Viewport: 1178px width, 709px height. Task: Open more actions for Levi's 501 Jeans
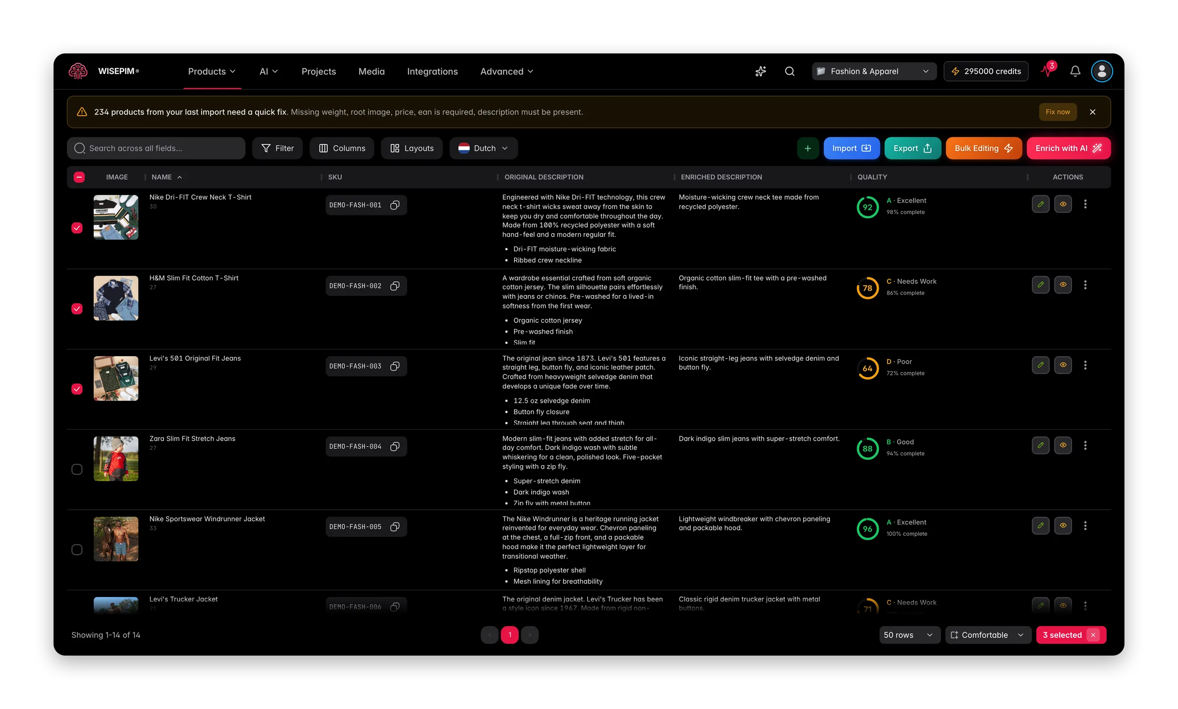tap(1085, 365)
